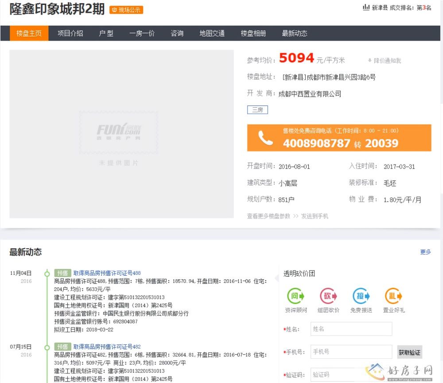This screenshot has height=383, width=443.
Task: Open 更多 link in 最新动态 section
Action: pos(425,252)
